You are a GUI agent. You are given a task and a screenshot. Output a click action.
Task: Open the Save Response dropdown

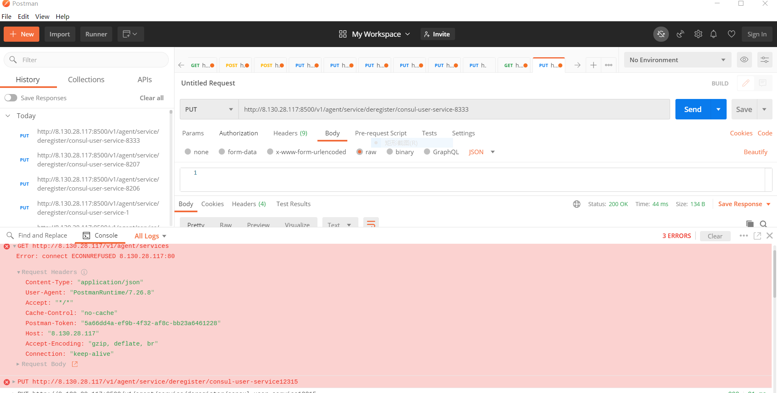coord(744,204)
